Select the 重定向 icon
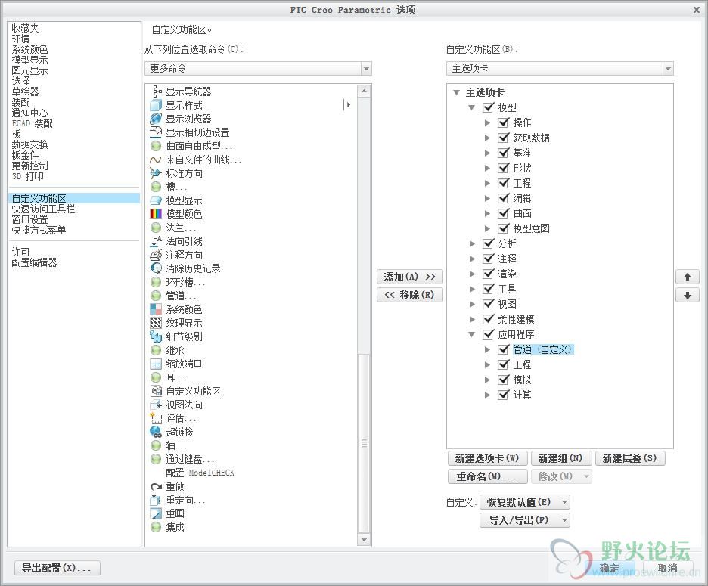The width and height of the screenshot is (708, 586). (x=156, y=500)
